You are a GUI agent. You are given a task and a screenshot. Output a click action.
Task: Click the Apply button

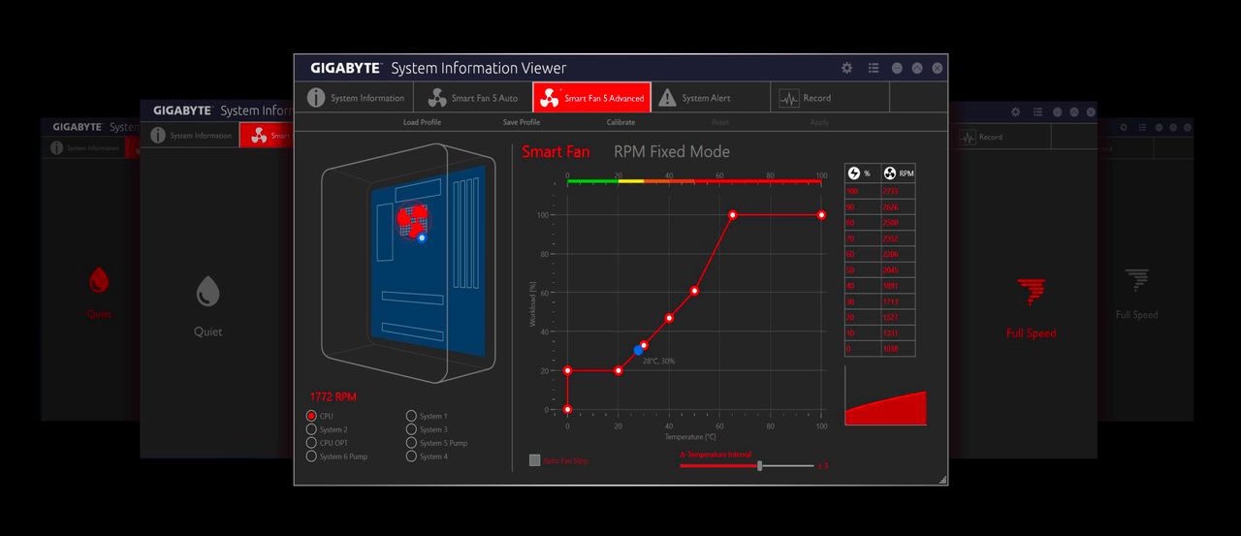pos(819,122)
